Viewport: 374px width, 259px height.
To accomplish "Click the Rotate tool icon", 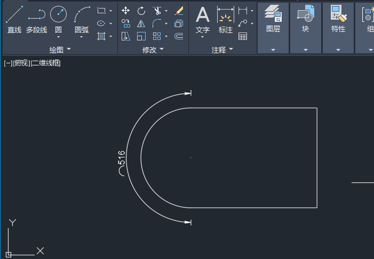I will click(x=141, y=11).
